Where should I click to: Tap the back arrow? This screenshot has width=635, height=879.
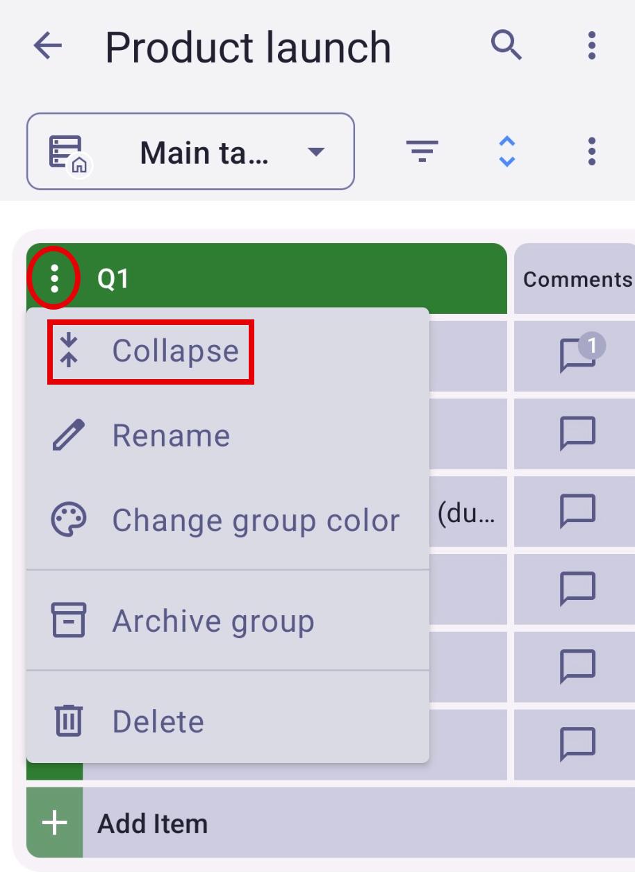(x=47, y=46)
